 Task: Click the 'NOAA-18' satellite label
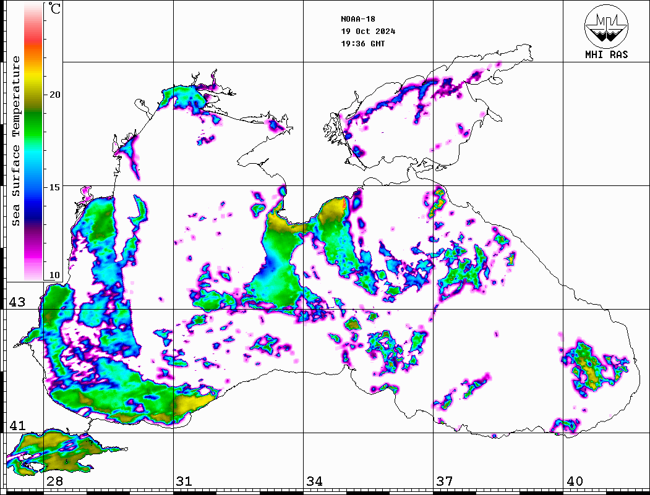(358, 19)
